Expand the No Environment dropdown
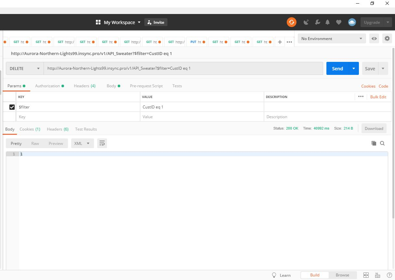The image size is (395, 280). 332,38
